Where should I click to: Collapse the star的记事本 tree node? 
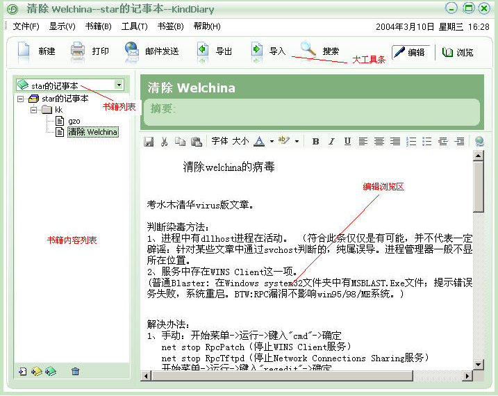click(x=21, y=99)
